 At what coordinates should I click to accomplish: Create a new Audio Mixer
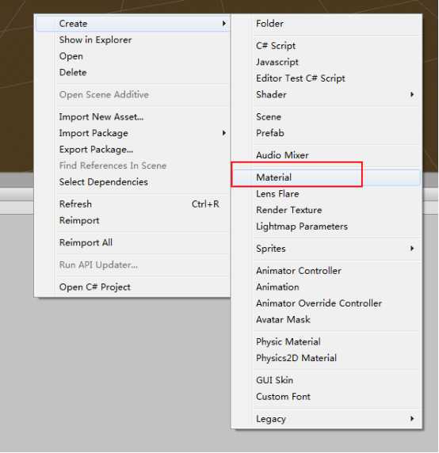326,155
